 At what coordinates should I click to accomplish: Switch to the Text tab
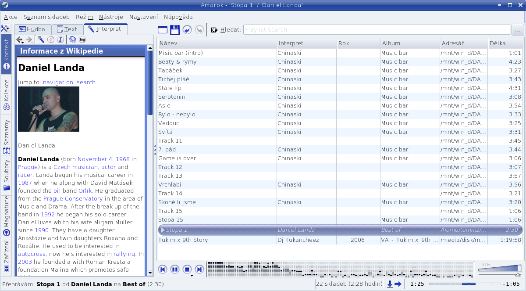click(x=67, y=29)
